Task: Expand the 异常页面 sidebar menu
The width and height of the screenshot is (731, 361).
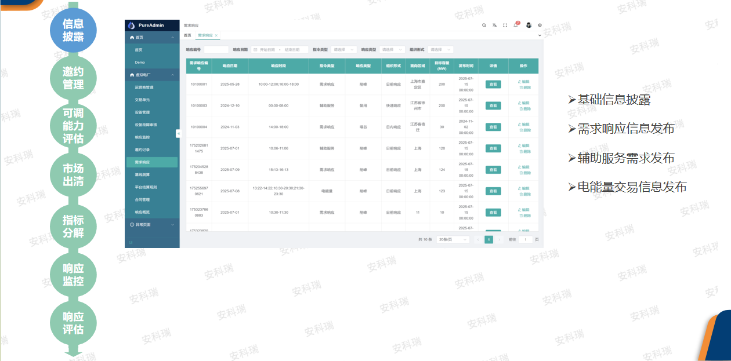Action: tap(152, 224)
